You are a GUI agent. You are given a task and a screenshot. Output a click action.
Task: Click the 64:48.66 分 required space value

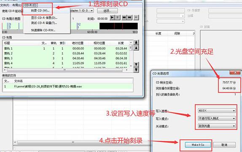tap(229, 88)
